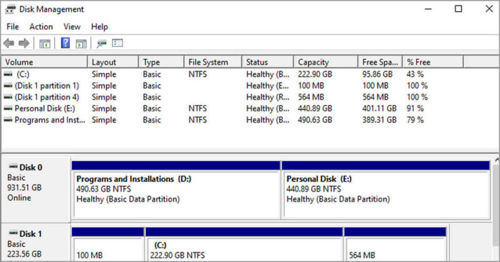Image resolution: width=500 pixels, height=262 pixels.
Task: Select (Disk 1 partition 4) volume row
Action: click(x=47, y=97)
